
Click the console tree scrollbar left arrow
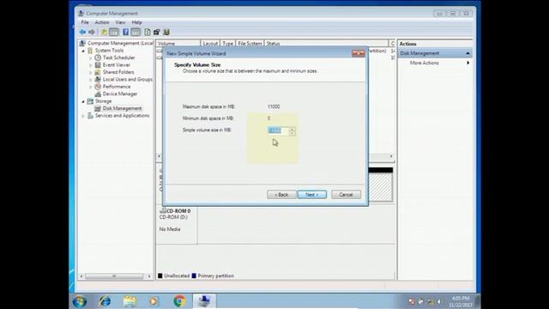81,276
